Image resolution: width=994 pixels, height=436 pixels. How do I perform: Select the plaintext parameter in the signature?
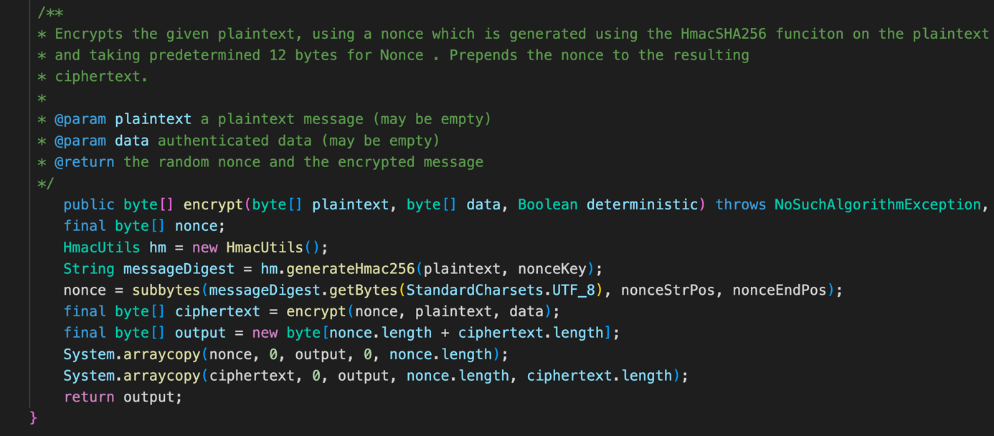351,204
